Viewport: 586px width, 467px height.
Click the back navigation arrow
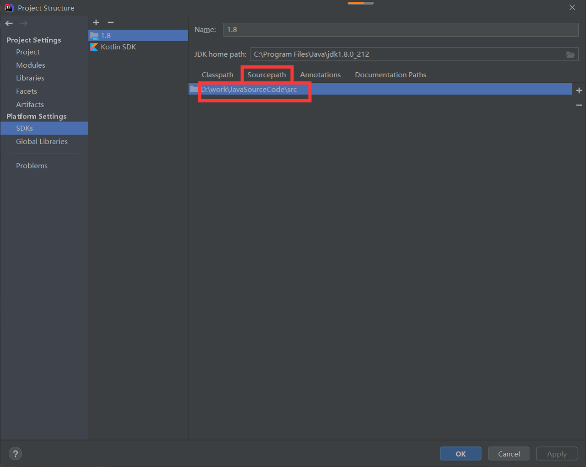(x=9, y=23)
